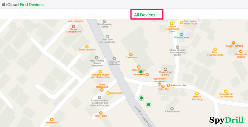Image resolution: width=248 pixels, height=127 pixels.
Task: Click the Naya Gaon Dehradun pin
Action: click(114, 59)
